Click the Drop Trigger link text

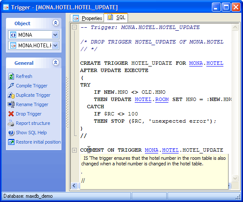pos(29,114)
